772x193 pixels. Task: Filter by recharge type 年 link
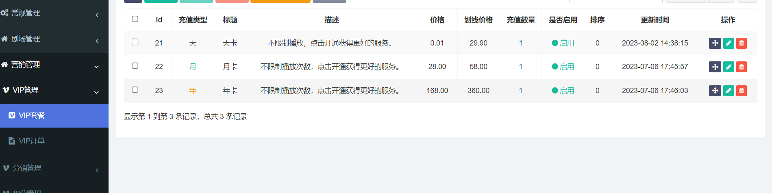pyautogui.click(x=193, y=91)
